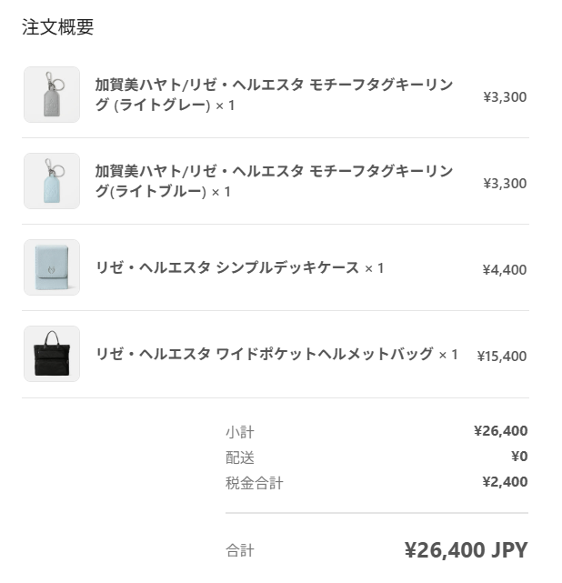
Task: Click the ¥26,400 subtotal amount
Action: point(500,431)
